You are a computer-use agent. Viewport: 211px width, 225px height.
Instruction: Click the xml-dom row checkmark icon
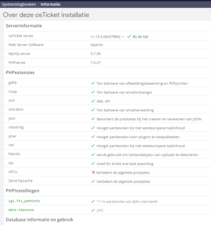(x=93, y=110)
